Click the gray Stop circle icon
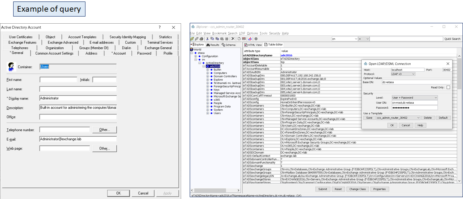The image size is (463, 199). coord(256,39)
